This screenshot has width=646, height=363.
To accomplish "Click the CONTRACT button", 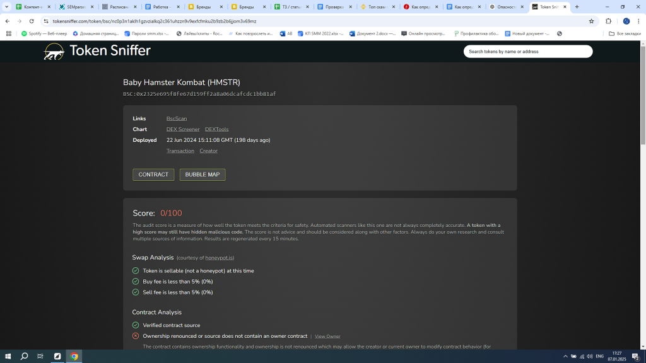I will (153, 175).
